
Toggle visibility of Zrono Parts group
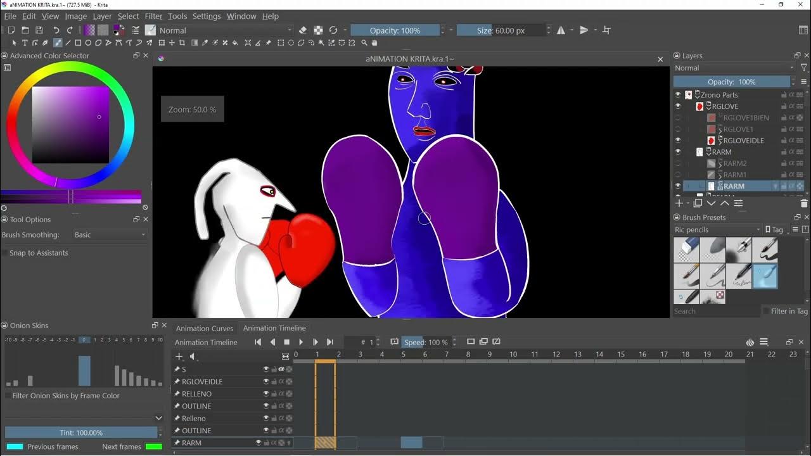(678, 95)
